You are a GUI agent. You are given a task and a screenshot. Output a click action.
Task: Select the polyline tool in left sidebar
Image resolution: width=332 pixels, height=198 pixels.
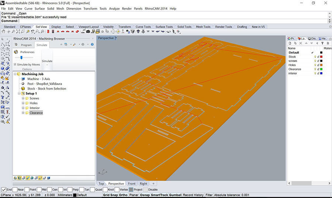(x=3, y=44)
